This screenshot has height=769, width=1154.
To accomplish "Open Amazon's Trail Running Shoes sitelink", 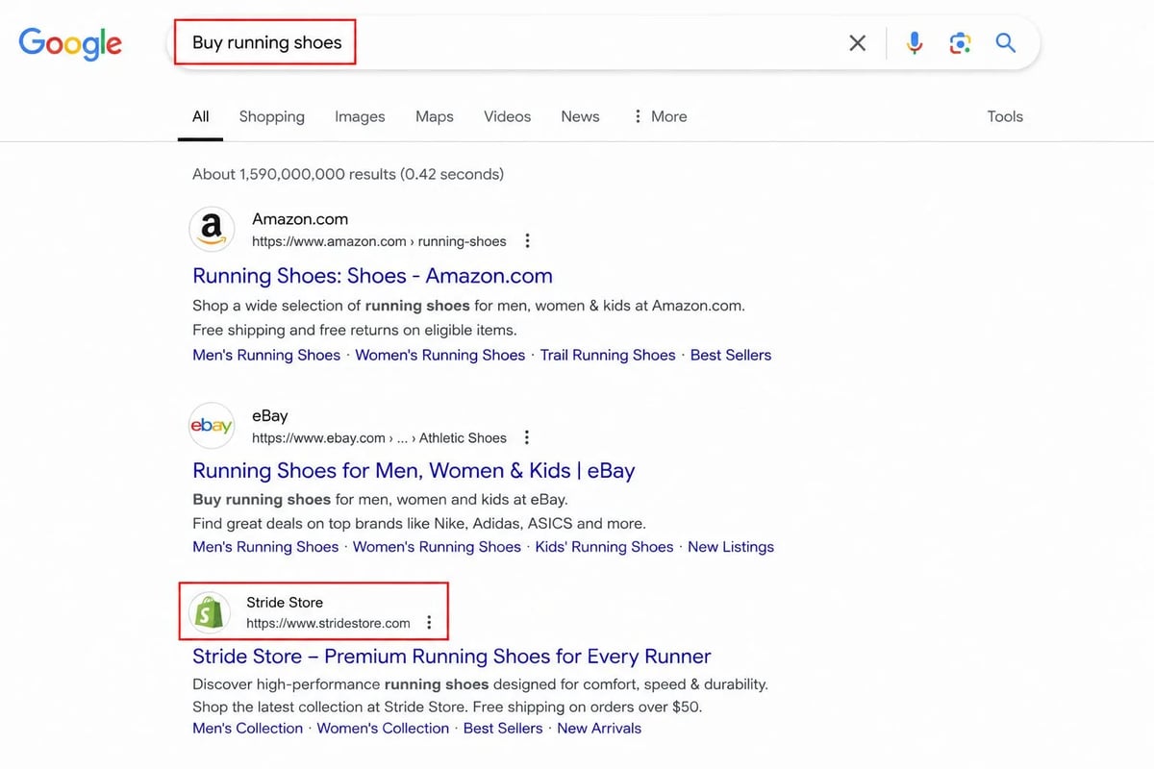I will click(x=608, y=355).
